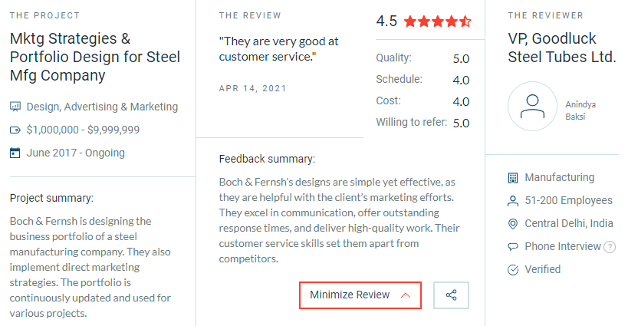The height and width of the screenshot is (326, 628).
Task: Click the Phone Interview help question mark
Action: [x=609, y=247]
